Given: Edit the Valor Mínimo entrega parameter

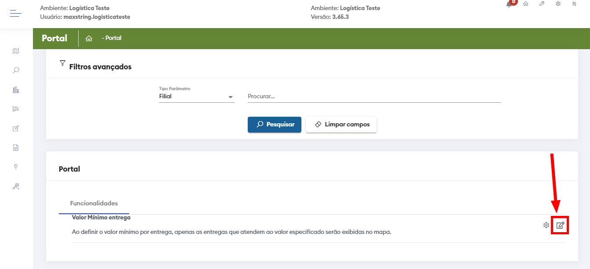Looking at the screenshot, I should [560, 226].
